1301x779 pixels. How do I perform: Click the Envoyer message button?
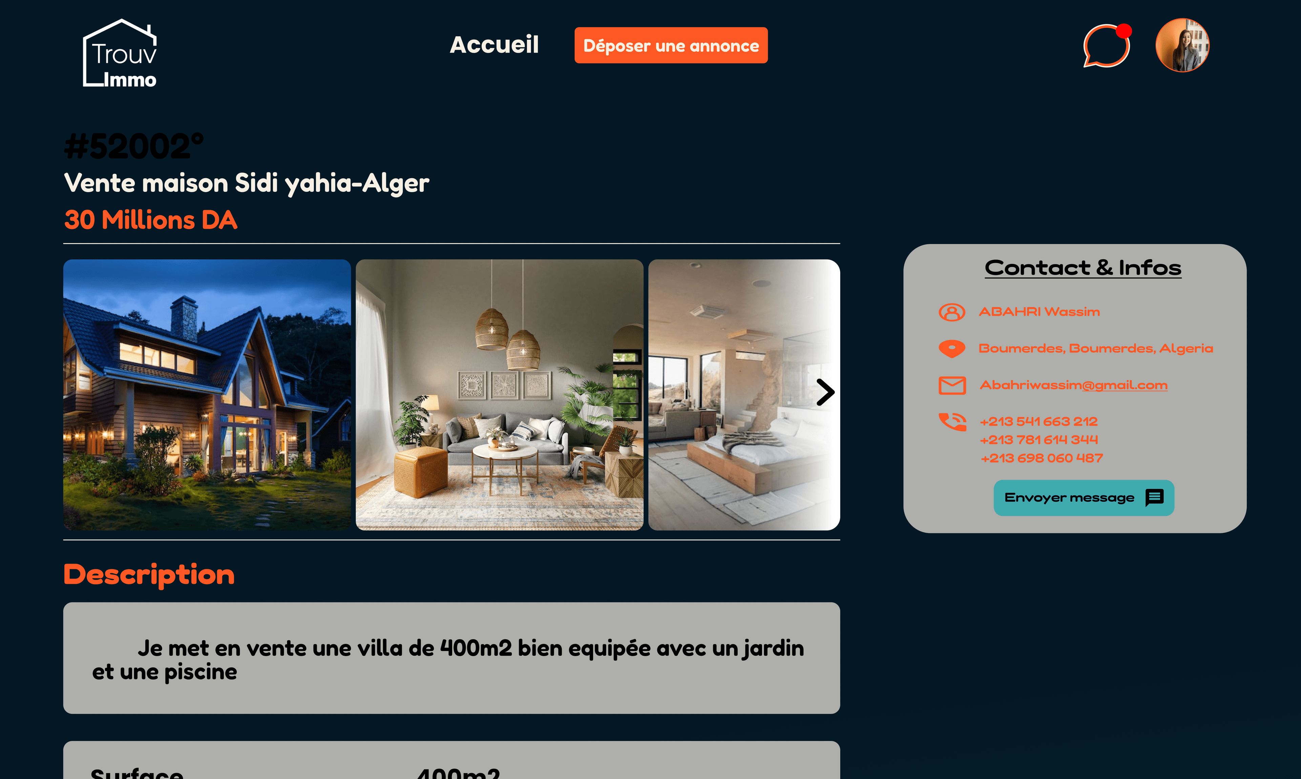point(1084,498)
